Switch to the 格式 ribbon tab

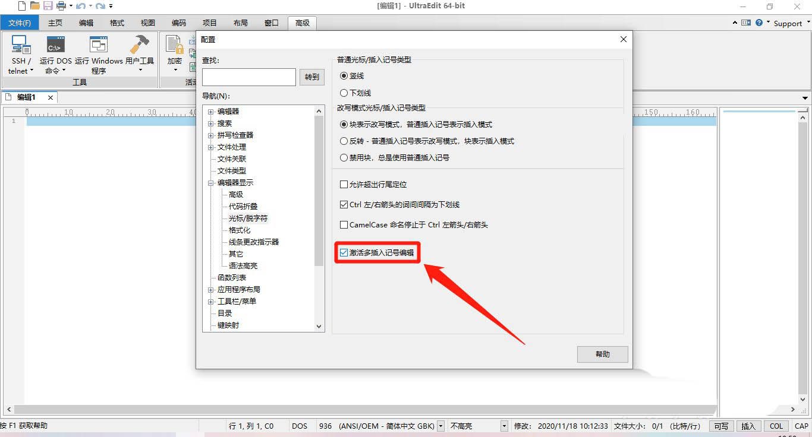tap(117, 23)
